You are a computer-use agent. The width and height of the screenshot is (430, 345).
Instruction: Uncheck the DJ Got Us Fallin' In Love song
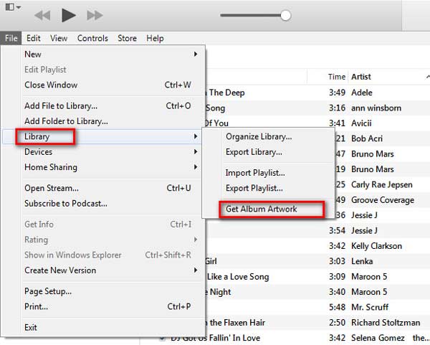click(x=163, y=338)
